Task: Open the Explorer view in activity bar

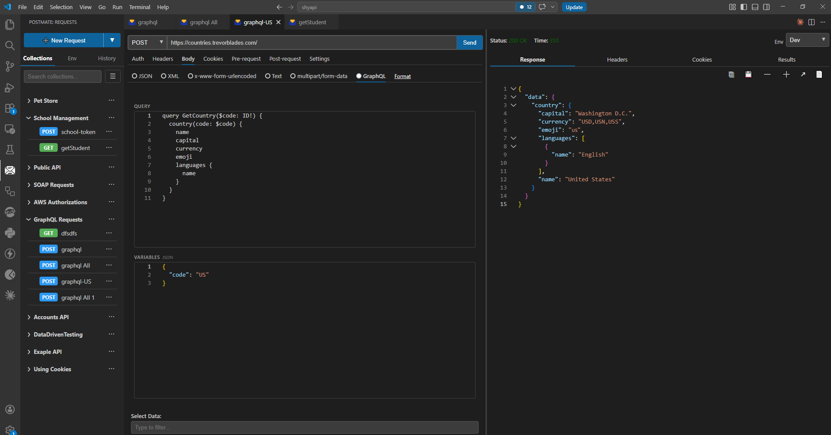Action: tap(10, 25)
